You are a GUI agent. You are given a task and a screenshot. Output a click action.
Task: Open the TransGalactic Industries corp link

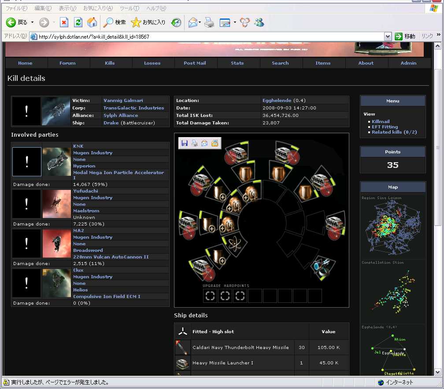point(133,108)
